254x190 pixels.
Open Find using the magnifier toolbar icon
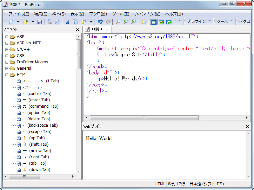pyautogui.click(x=117, y=22)
